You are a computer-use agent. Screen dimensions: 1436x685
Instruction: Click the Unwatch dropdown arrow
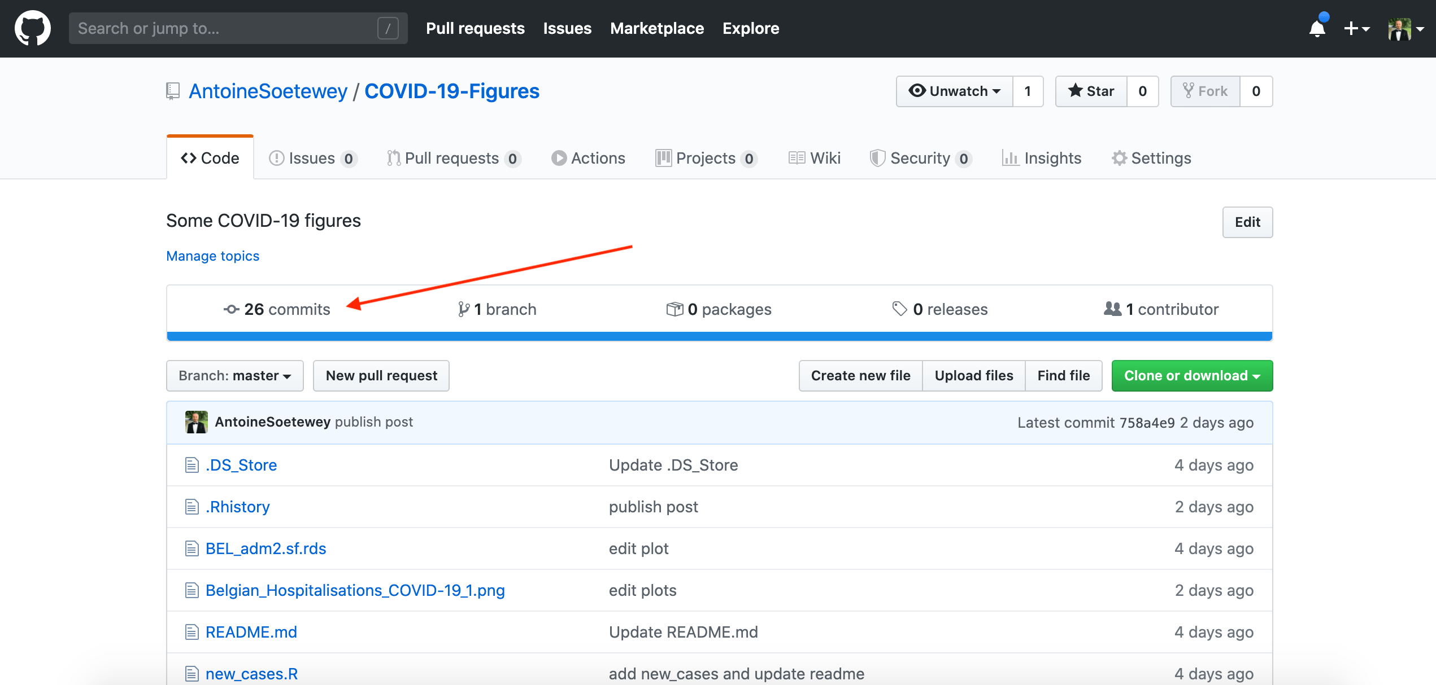click(997, 90)
